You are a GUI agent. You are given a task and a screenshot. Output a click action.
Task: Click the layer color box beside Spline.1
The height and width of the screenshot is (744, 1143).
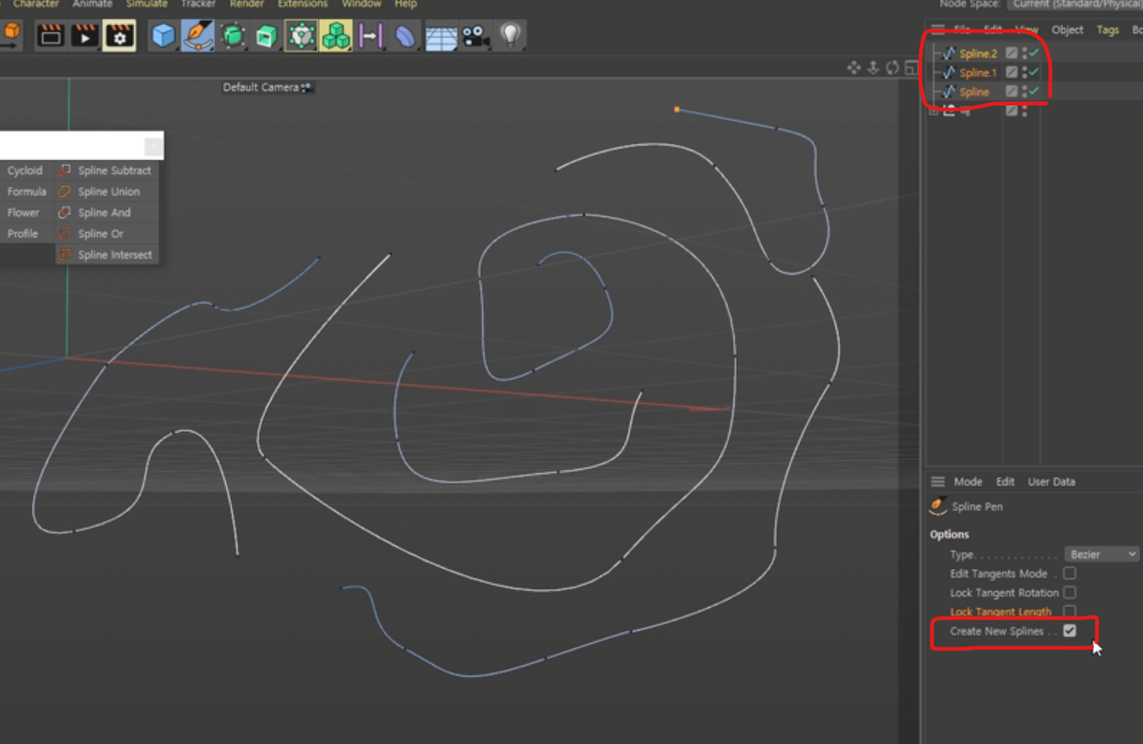[1012, 73]
